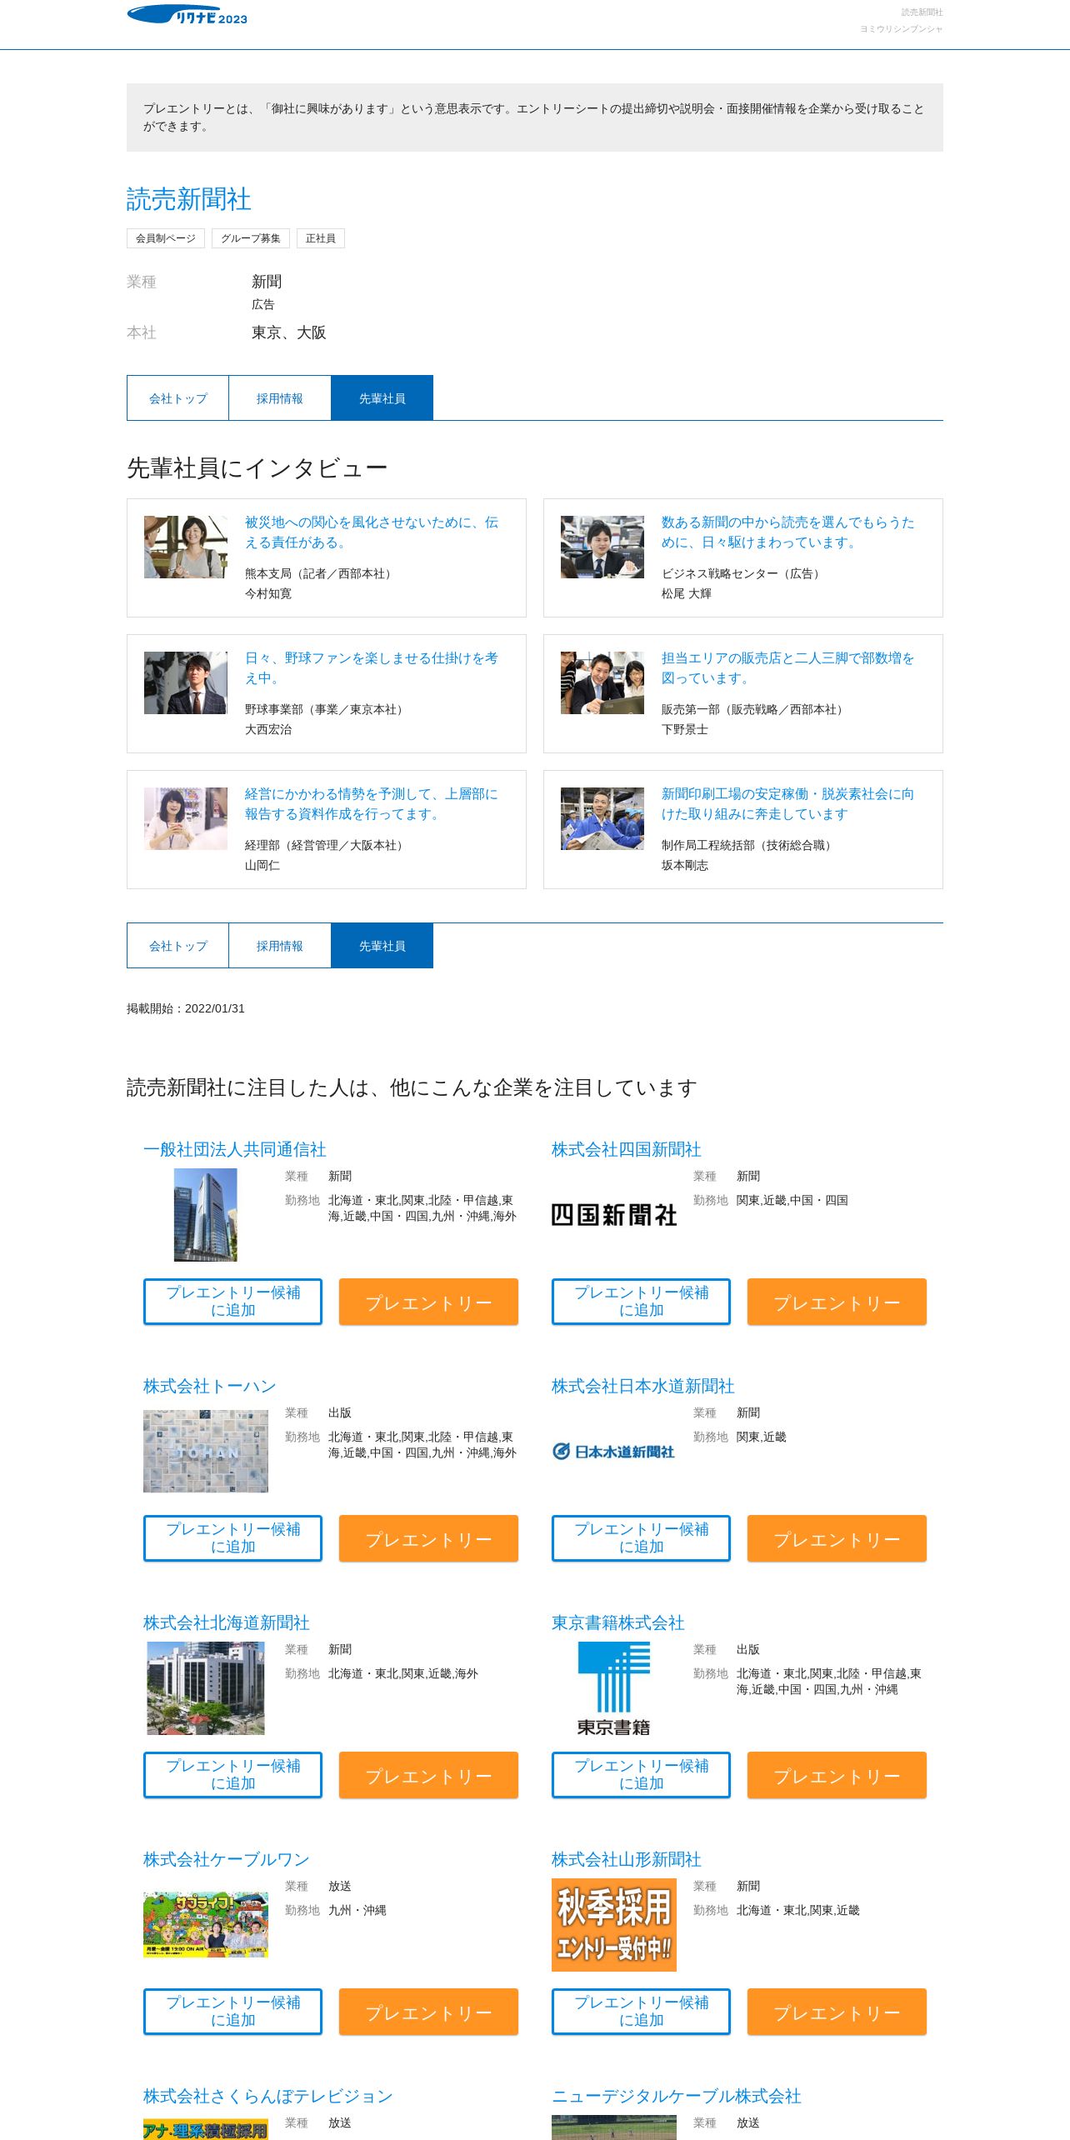The height and width of the screenshot is (2140, 1070).
Task: Pre-entry to トーハン with orange button
Action: (428, 1538)
